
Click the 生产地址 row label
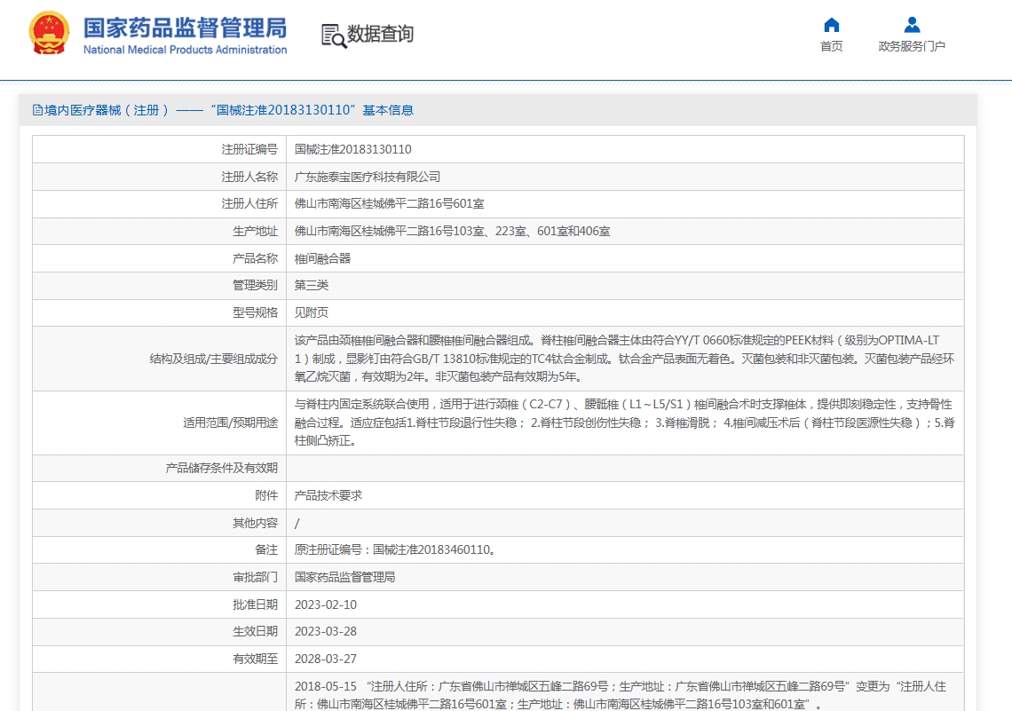pyautogui.click(x=255, y=231)
